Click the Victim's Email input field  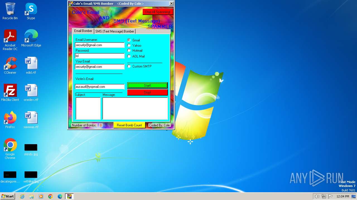tap(100, 87)
